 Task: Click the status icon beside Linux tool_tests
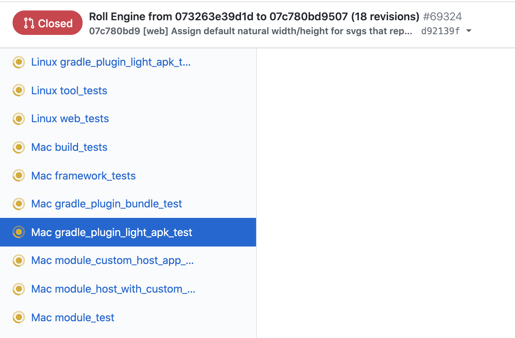[19, 90]
